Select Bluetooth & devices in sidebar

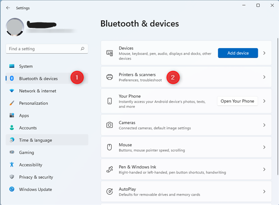[47, 78]
